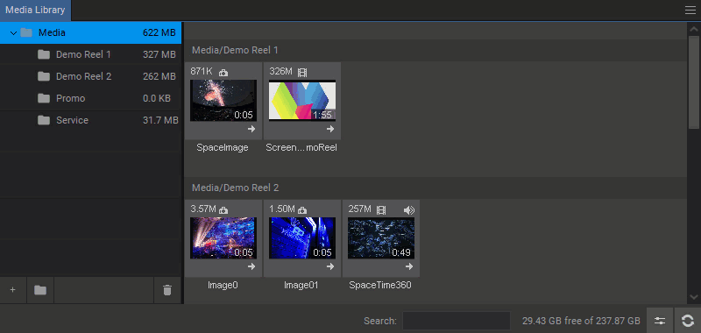Click the 622 MB size value
Viewport: 701px width, 333px height.
pyautogui.click(x=159, y=32)
